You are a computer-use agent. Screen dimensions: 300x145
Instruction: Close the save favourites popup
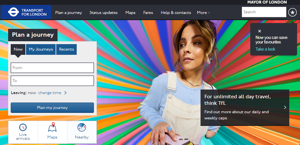pyautogui.click(x=259, y=31)
